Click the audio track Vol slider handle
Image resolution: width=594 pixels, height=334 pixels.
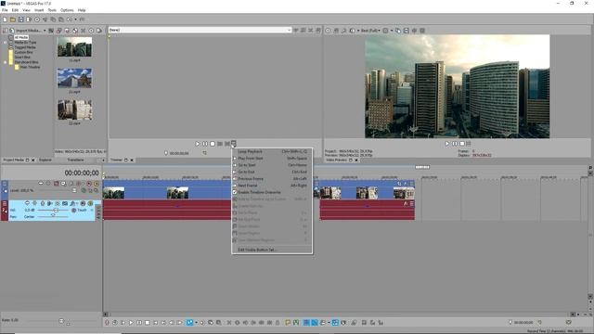click(x=56, y=211)
